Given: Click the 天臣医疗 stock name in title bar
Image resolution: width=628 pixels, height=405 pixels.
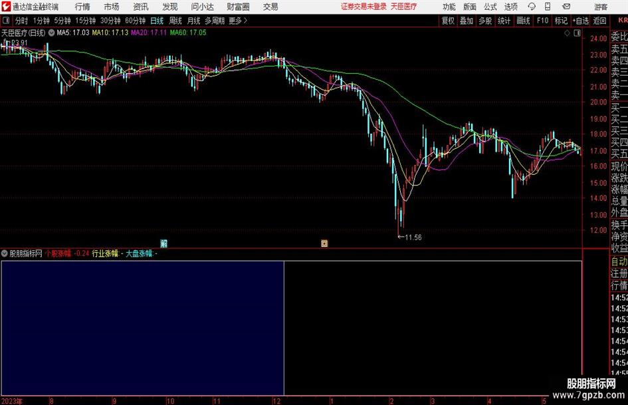Looking at the screenshot, I should [404, 7].
